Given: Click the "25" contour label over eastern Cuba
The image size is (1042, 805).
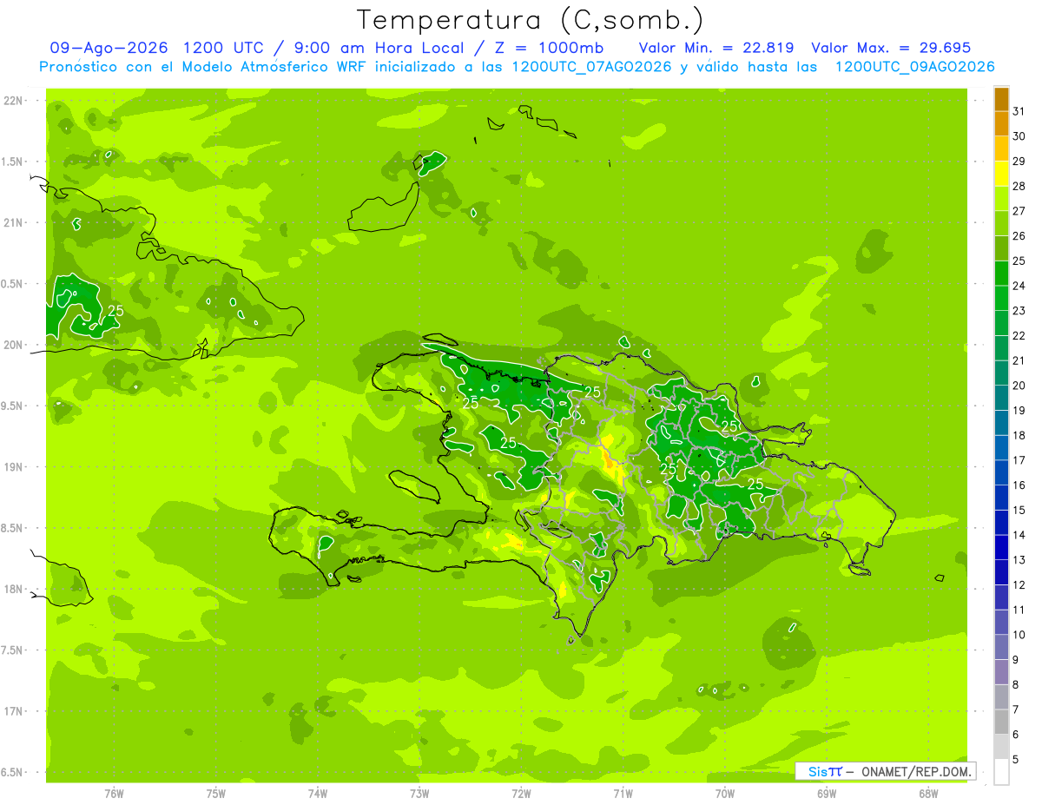Looking at the screenshot, I should [115, 311].
